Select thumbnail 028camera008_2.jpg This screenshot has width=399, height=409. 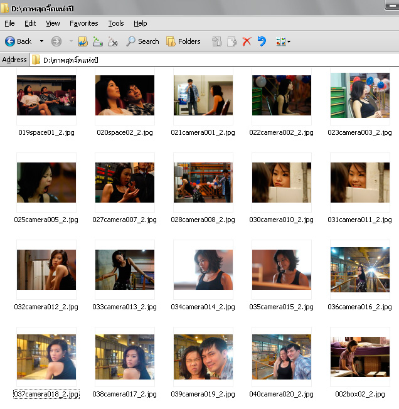pos(203,183)
